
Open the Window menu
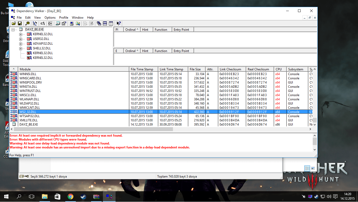(78, 18)
